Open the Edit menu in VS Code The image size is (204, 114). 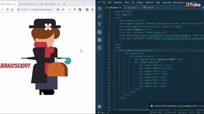coord(110,3)
